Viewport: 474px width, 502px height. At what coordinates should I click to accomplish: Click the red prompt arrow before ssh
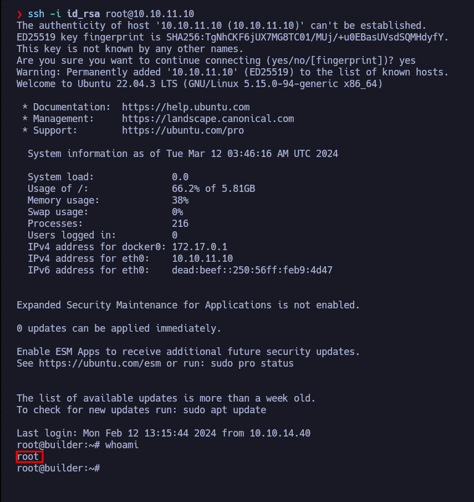(x=19, y=14)
